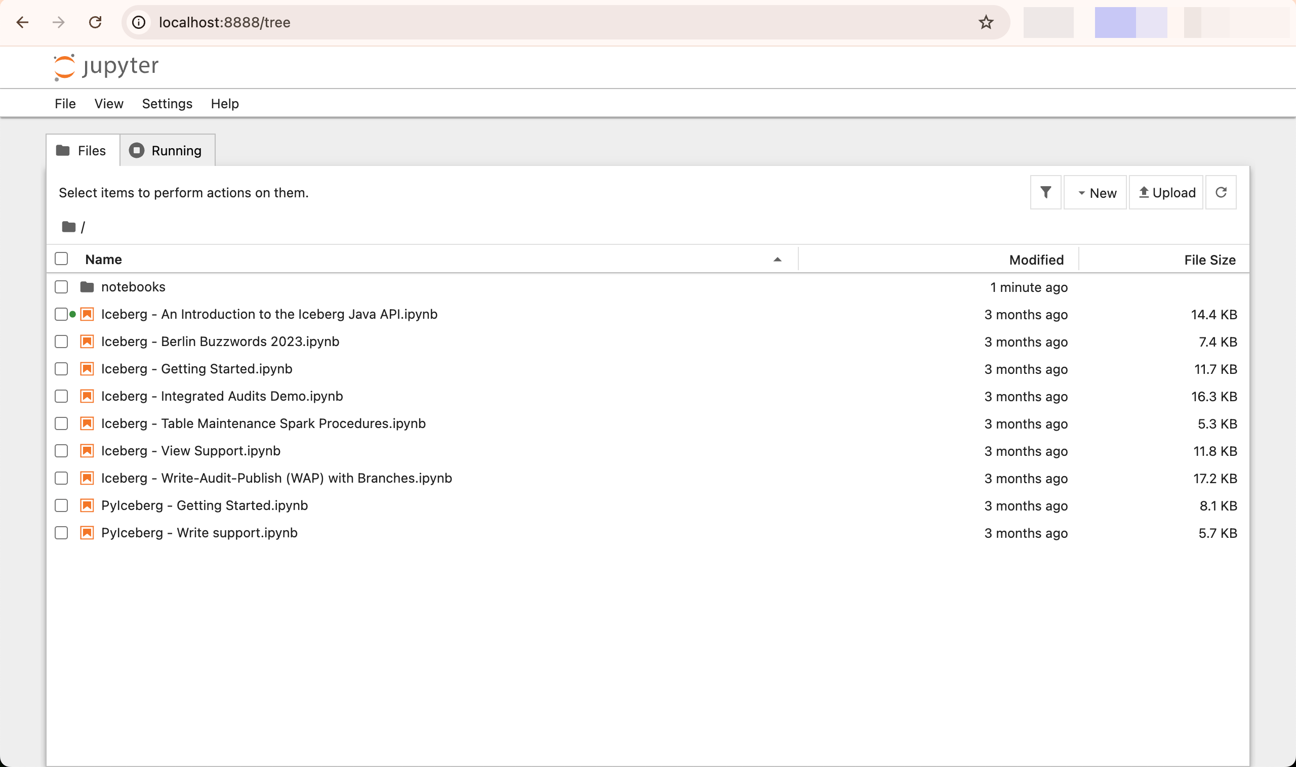
Task: Click the Jupyter logo
Action: 106,67
